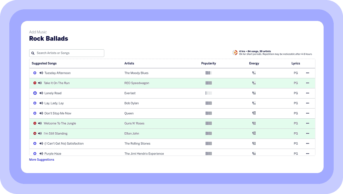343x194 pixels.
Task: Add (I Can't Get No) Satisfaction
Action: tap(35, 144)
